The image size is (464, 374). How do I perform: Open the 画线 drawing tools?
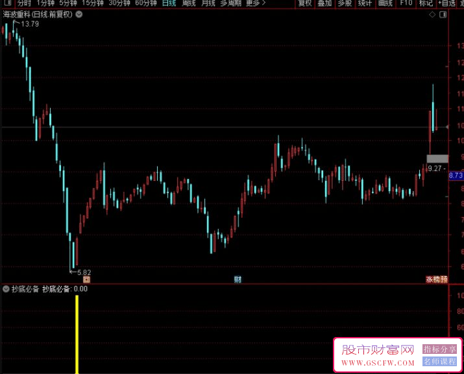coord(385,3)
